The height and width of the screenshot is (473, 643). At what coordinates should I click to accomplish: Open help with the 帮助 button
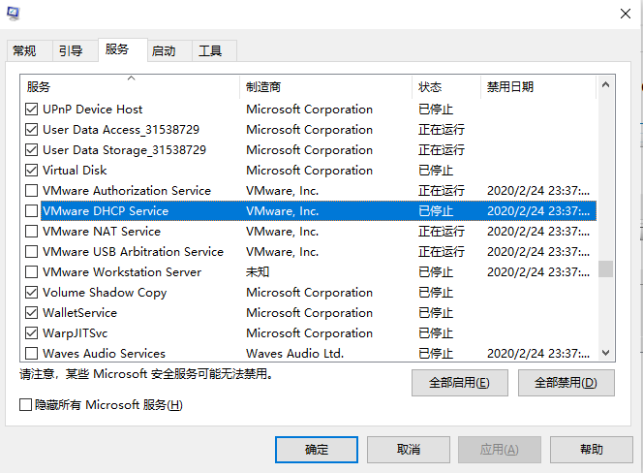[x=591, y=450]
